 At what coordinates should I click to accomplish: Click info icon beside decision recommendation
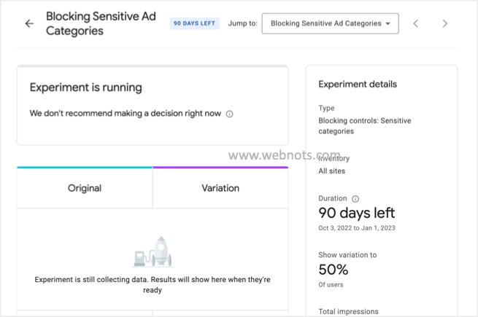tap(229, 114)
